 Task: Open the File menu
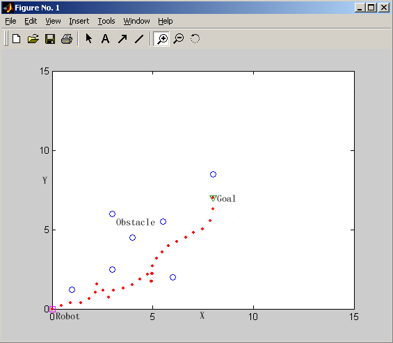click(10, 21)
